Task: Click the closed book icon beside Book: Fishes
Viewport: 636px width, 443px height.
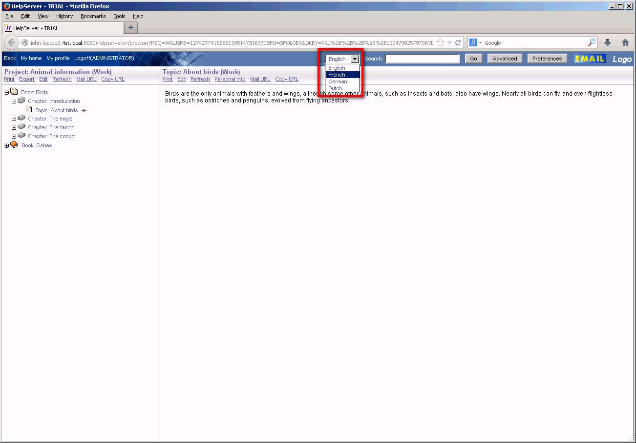Action: click(14, 145)
